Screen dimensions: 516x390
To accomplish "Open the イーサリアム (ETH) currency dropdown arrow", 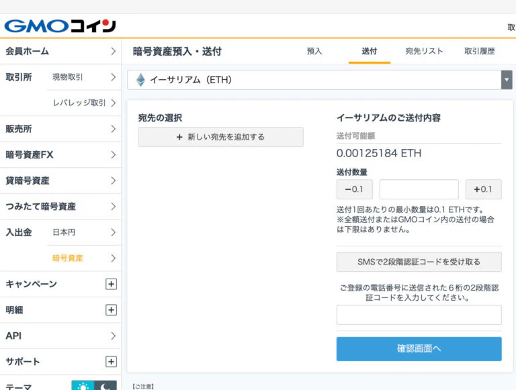I will [x=507, y=80].
